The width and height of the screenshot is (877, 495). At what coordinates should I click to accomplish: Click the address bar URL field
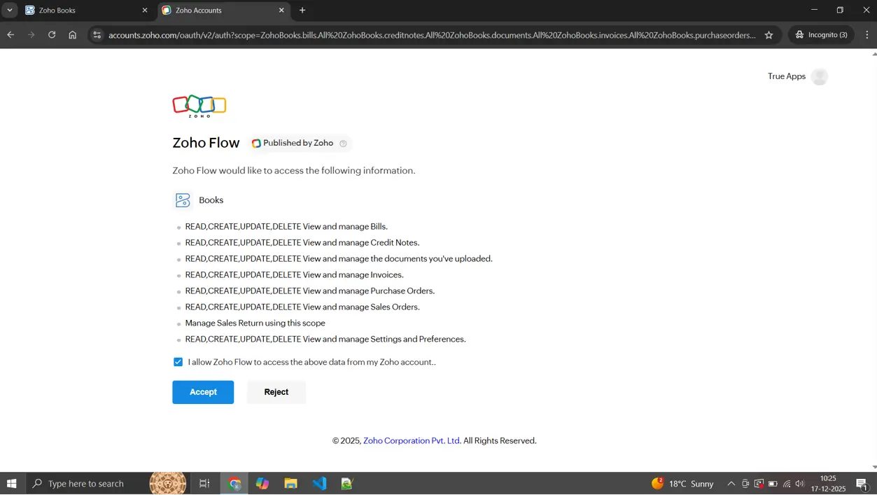[x=432, y=35]
